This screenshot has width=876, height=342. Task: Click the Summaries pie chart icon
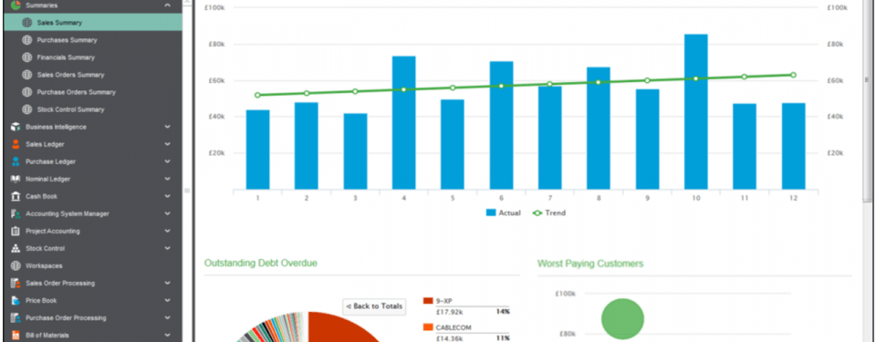16,5
